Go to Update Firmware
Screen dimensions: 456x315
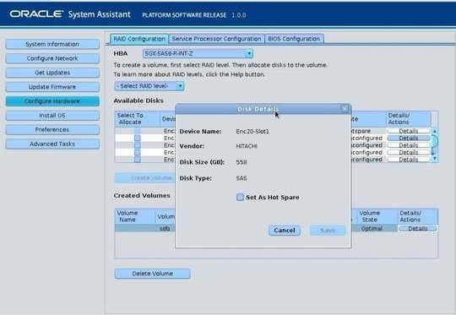[52, 87]
